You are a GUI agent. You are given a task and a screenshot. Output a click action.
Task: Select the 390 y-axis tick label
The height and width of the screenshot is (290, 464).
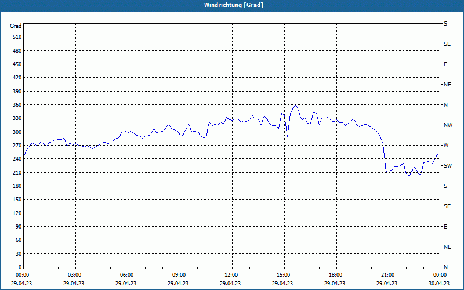coord(17,91)
